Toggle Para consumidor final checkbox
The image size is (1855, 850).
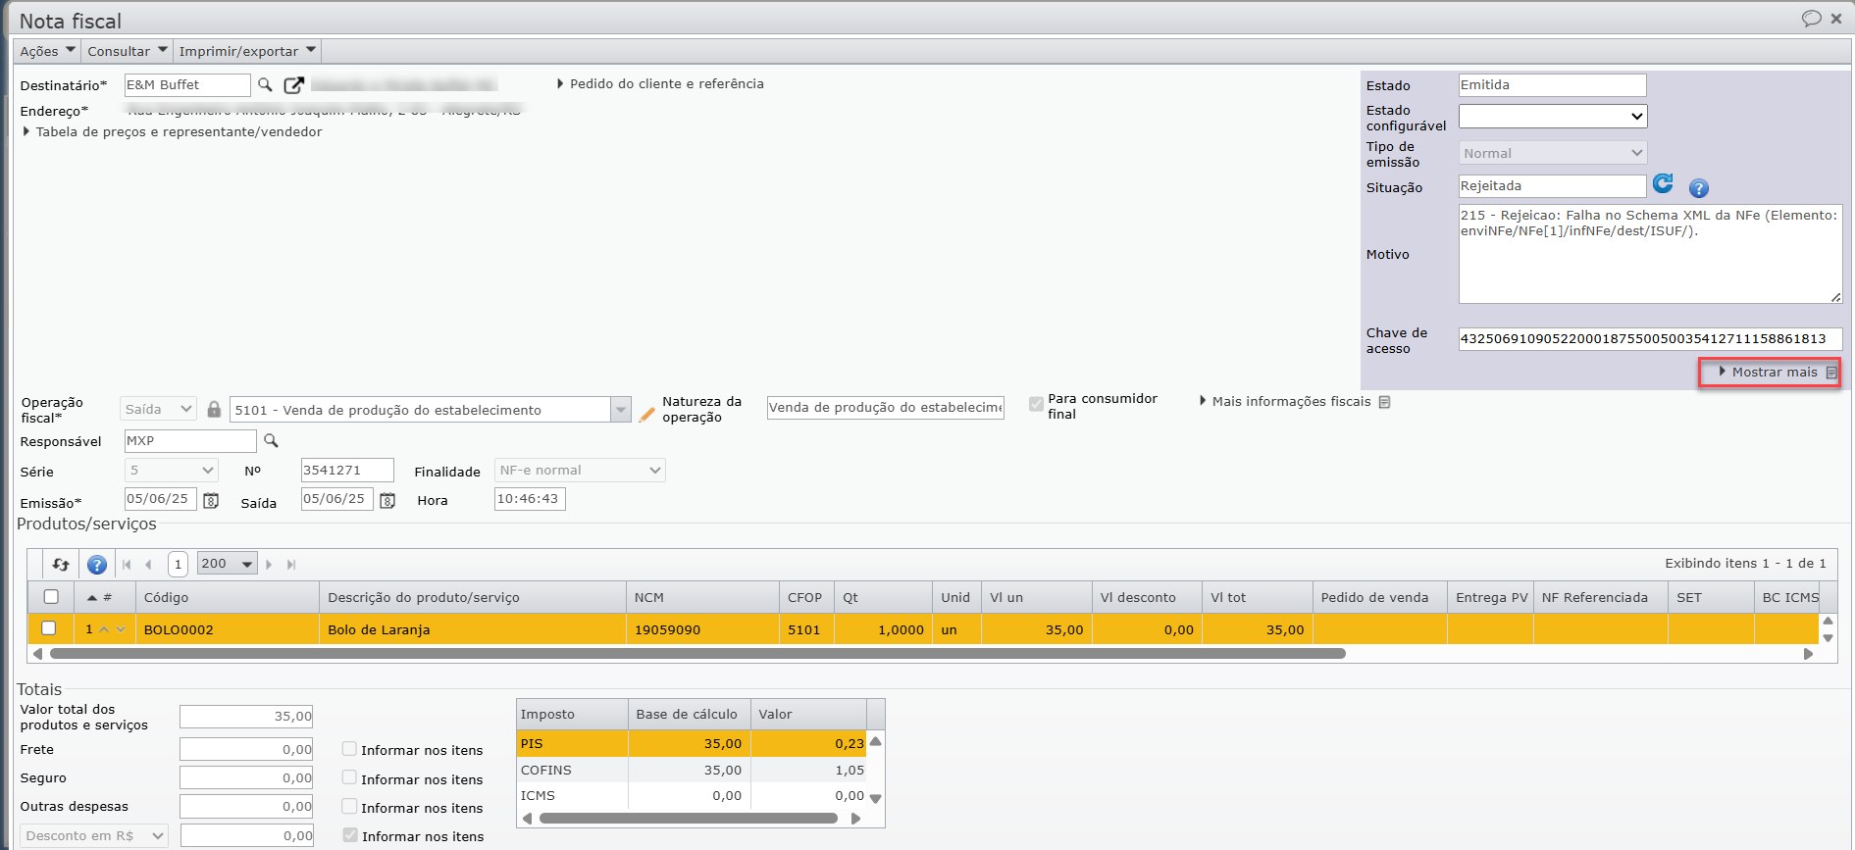(x=1036, y=404)
